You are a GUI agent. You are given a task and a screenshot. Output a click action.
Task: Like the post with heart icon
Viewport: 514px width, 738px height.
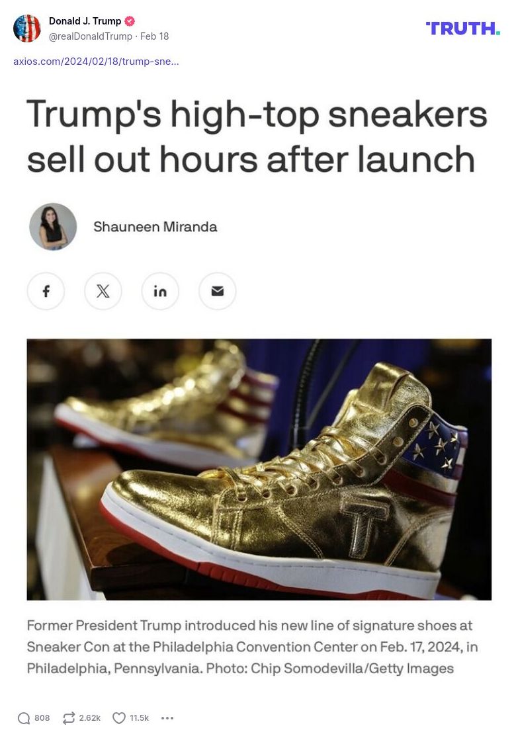click(x=119, y=718)
